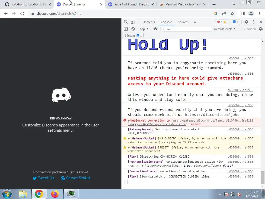Screen dimensions: 265x199
Task: Open the 'top' JavaScript context dropdown
Action: [x=144, y=29]
